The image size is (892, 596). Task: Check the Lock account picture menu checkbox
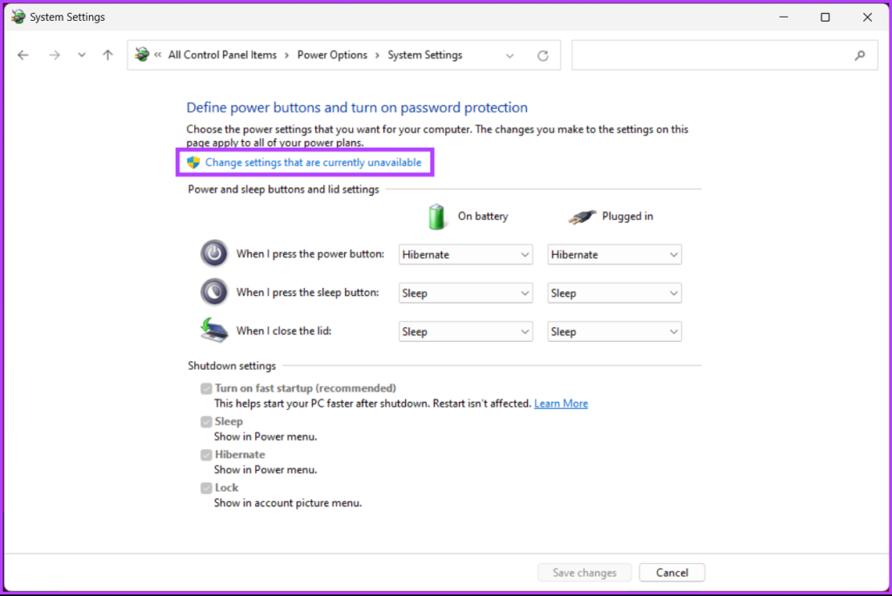(x=206, y=487)
